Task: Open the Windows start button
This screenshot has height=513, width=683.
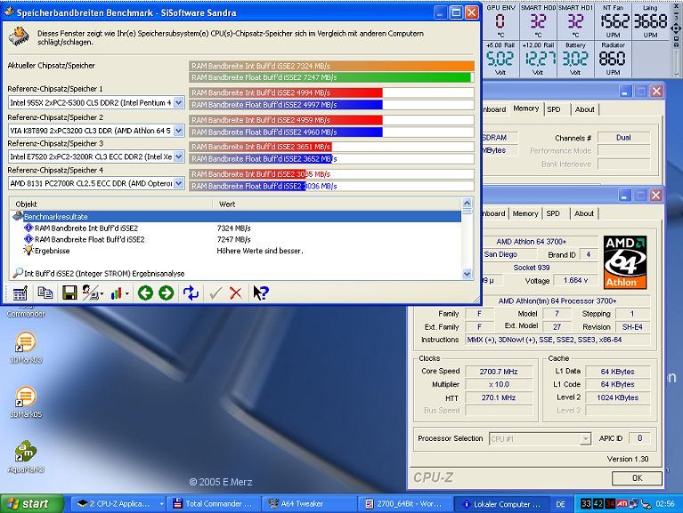Action: [x=31, y=504]
